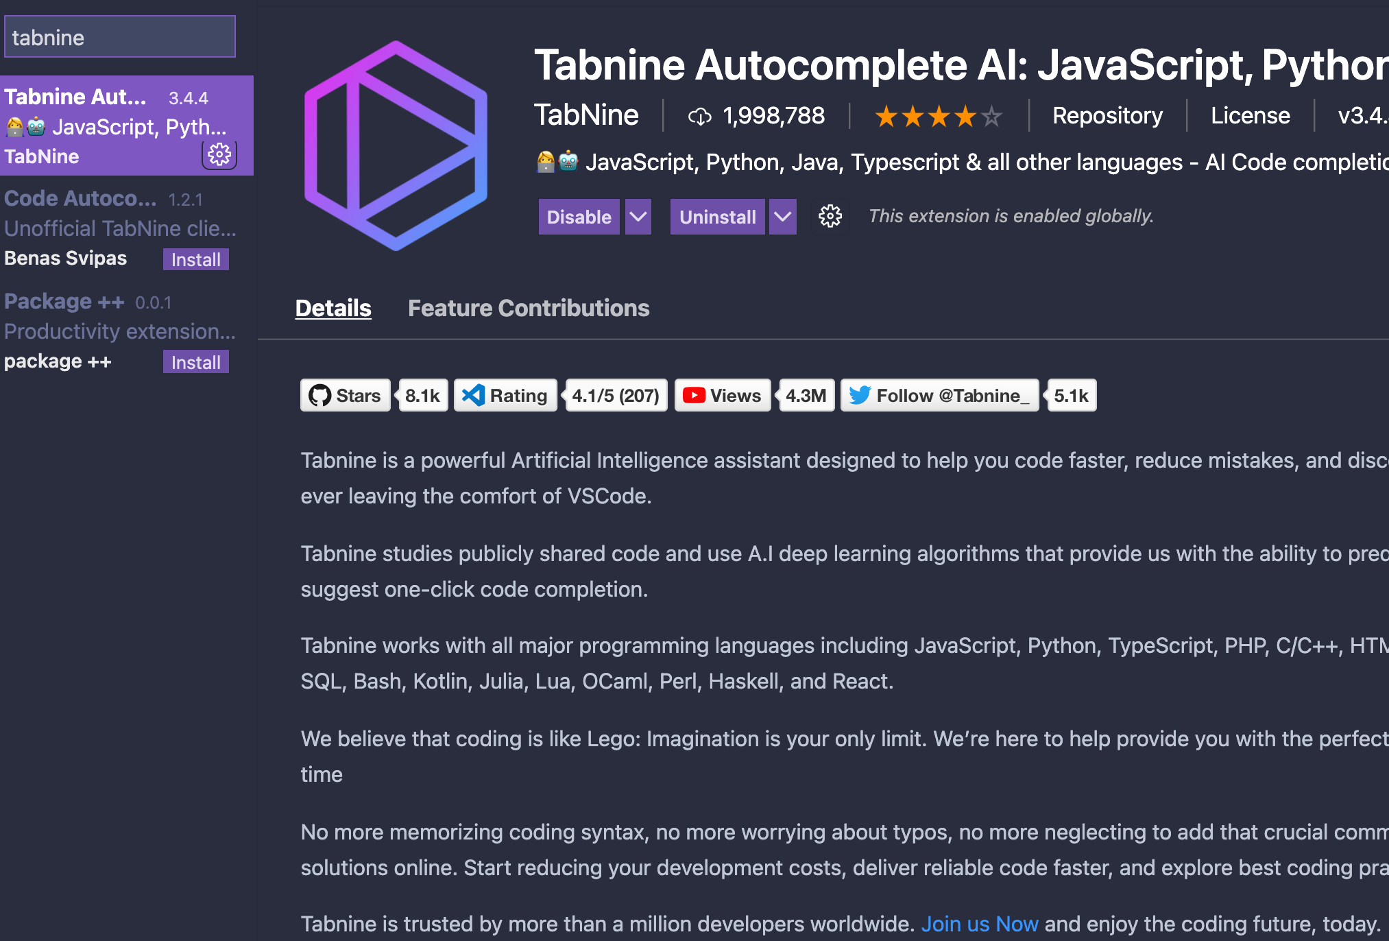
Task: Click the Twitter Follow @Tabnine_ badge
Action: [x=939, y=396]
